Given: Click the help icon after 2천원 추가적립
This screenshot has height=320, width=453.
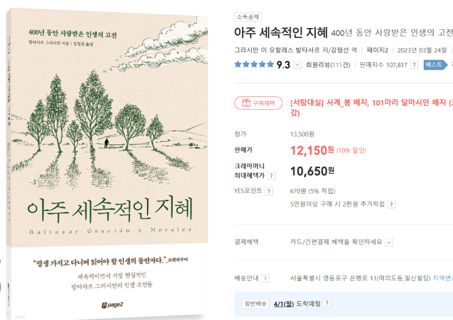Looking at the screenshot, I should (x=391, y=205).
